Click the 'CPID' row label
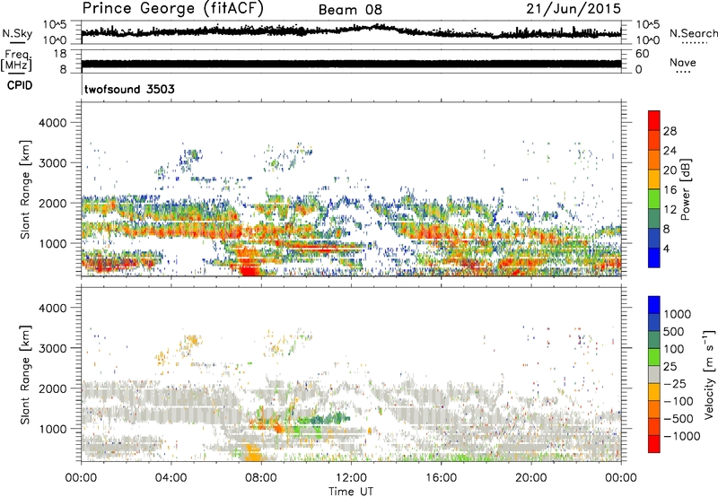The height and width of the screenshot is (497, 718). (x=20, y=85)
